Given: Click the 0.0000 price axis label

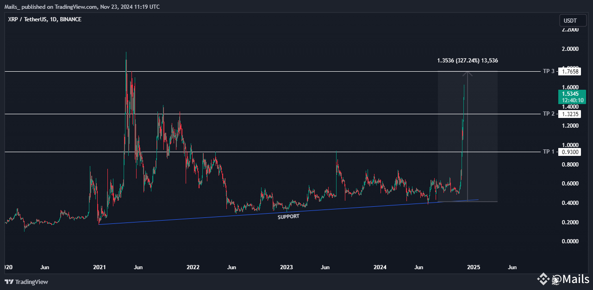Looking at the screenshot, I should point(570,241).
